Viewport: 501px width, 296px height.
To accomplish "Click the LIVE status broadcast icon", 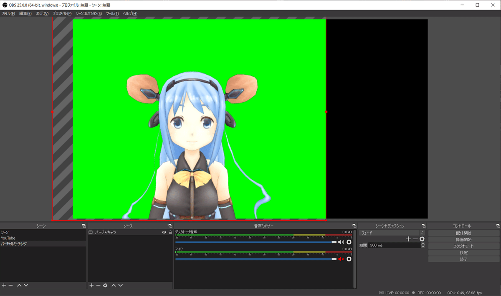I will pos(382,293).
